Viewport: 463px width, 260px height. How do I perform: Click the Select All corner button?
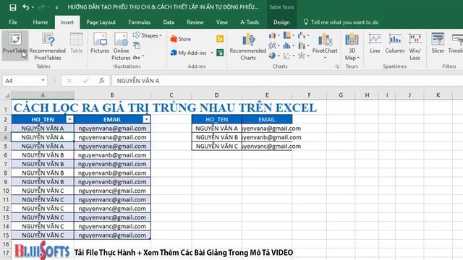point(7,95)
